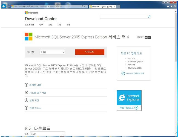Click the vertical scrollbar thumb

176,37
